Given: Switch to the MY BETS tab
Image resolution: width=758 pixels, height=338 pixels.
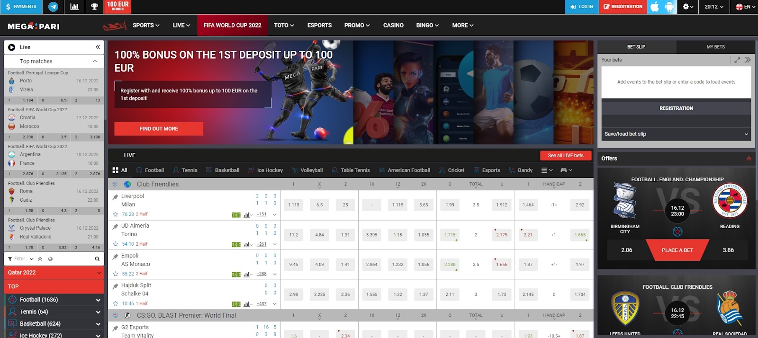Looking at the screenshot, I should click(715, 47).
